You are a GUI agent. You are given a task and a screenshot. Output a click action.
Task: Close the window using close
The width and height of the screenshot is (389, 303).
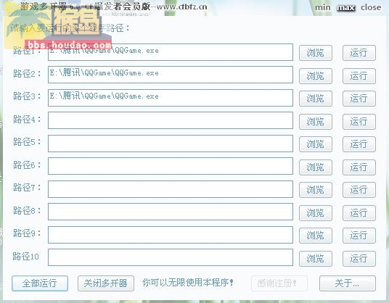point(371,7)
